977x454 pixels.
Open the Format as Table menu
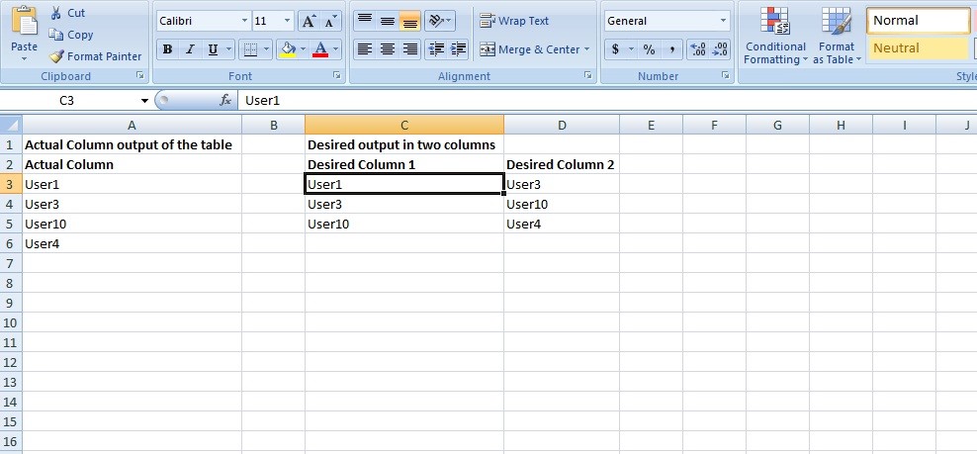837,38
